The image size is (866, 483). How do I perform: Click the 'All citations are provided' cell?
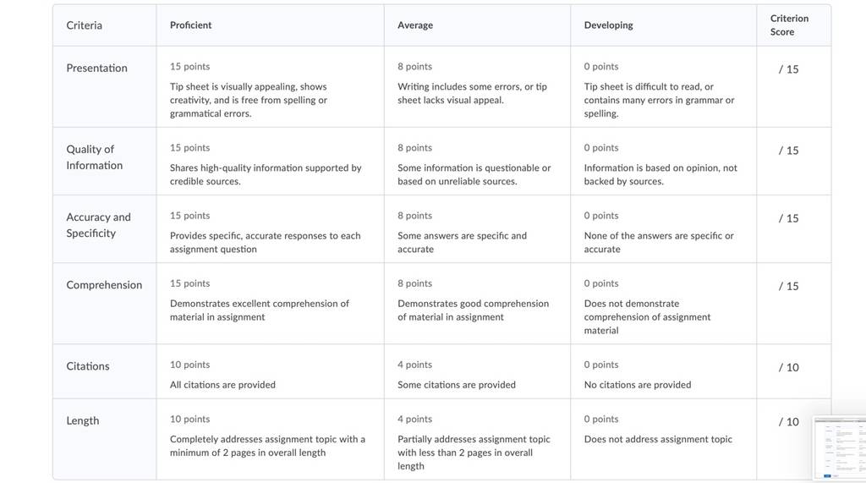[270, 372]
